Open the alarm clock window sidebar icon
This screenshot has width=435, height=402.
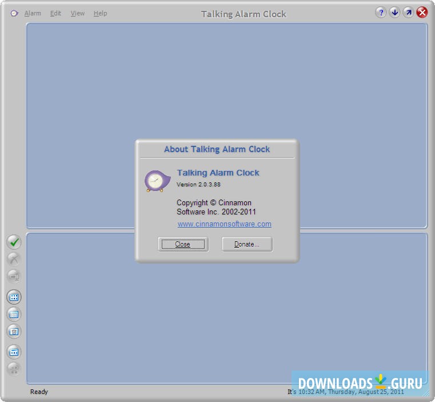coord(14,332)
